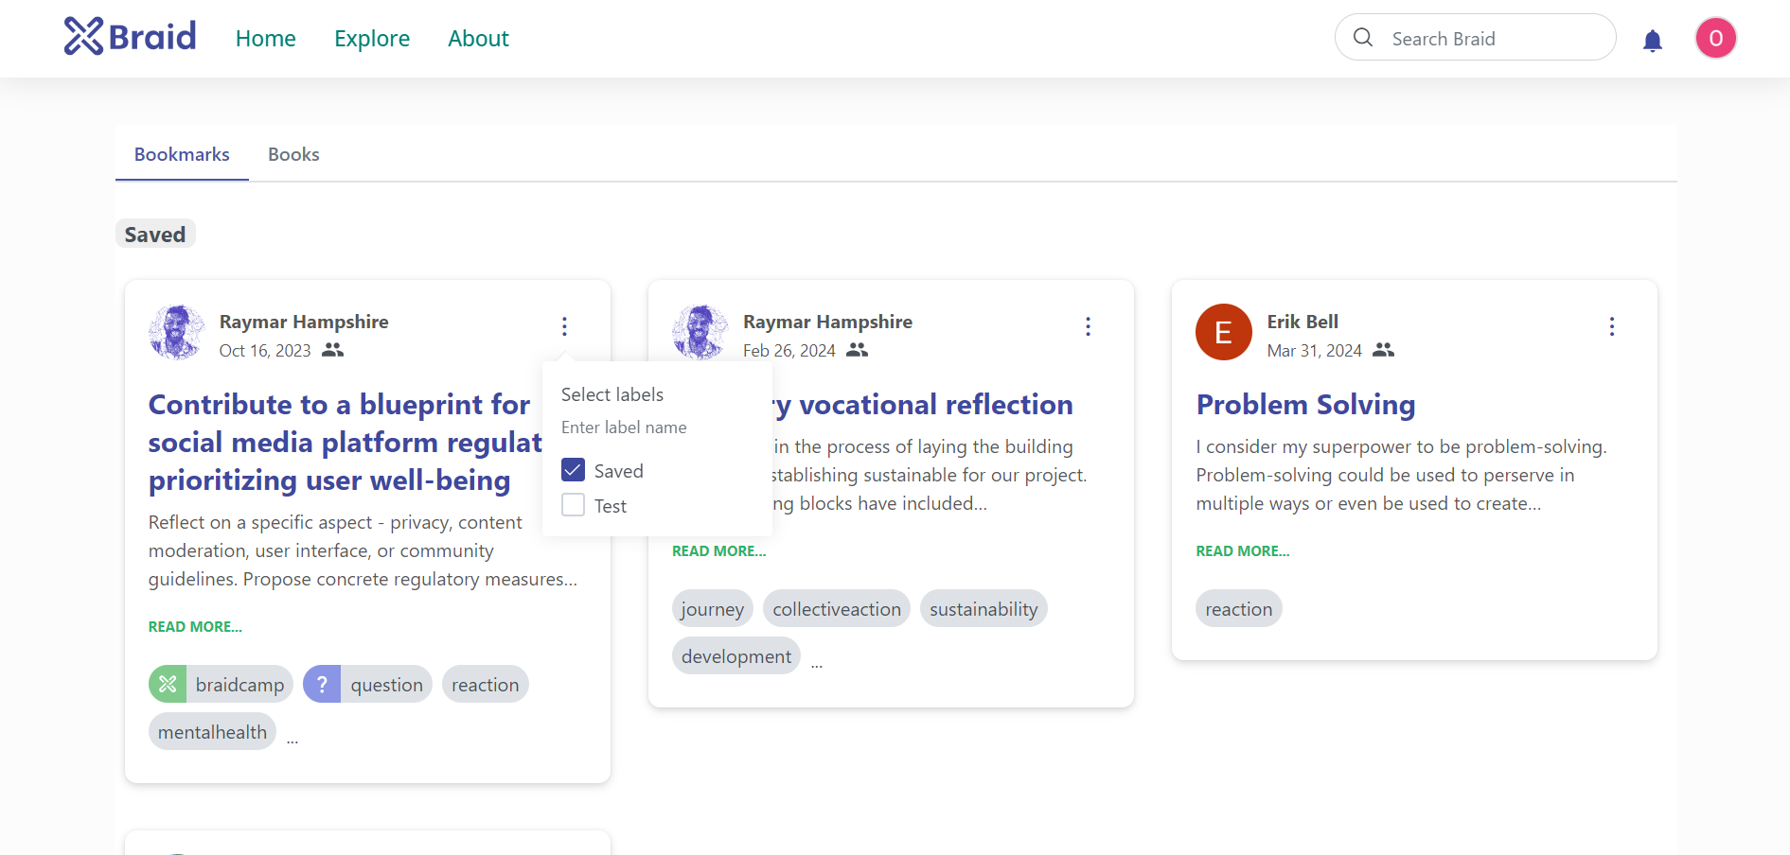Open three-dot menu on vocational reflection card
The height and width of the screenshot is (855, 1790).
(1088, 326)
